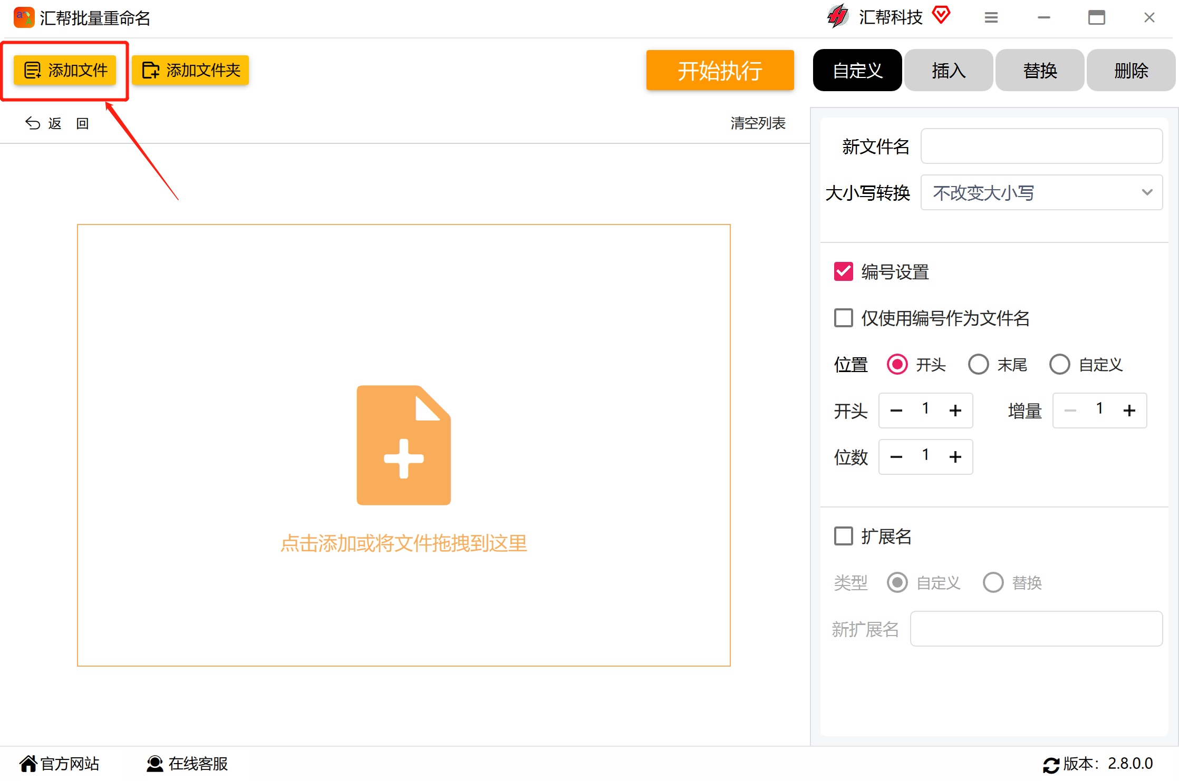Switch to the 插入 tab
Image resolution: width=1179 pixels, height=781 pixels.
(x=948, y=70)
